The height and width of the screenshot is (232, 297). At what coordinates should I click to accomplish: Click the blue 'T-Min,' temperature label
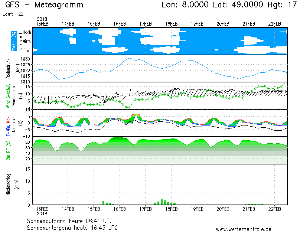(8, 130)
